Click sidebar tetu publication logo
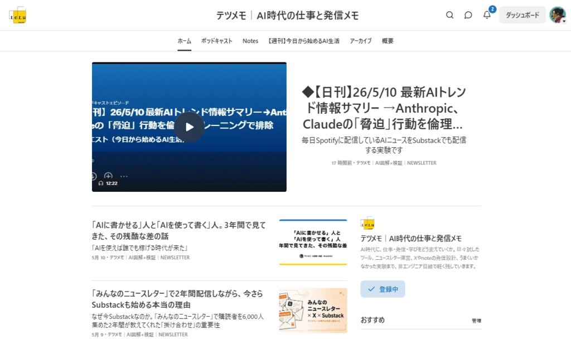Viewport: 571px width, 339px height. tap(367, 223)
